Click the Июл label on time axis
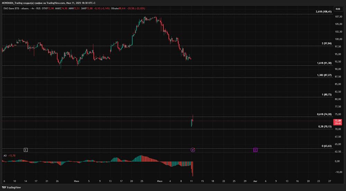The image size is (346, 191). click(x=160, y=181)
